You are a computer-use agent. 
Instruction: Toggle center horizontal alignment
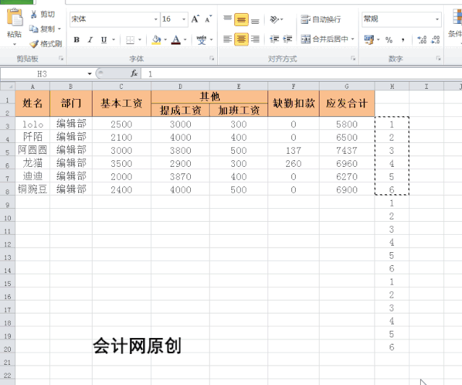click(241, 40)
